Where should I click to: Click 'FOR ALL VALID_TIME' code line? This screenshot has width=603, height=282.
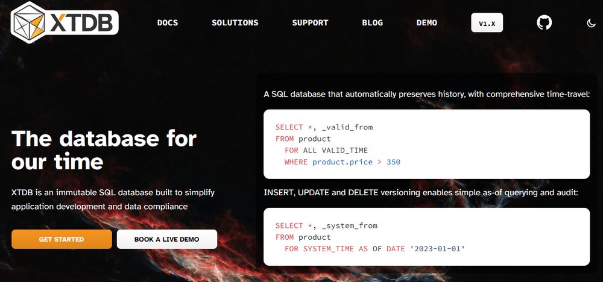326,150
